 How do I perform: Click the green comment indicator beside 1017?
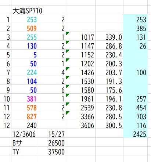68,33
